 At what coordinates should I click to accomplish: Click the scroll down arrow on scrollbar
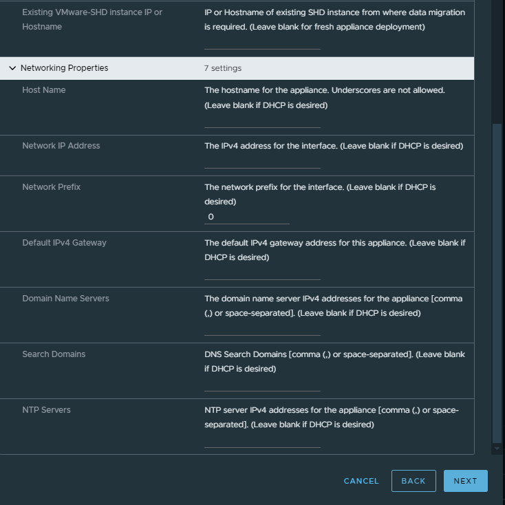coord(497,449)
